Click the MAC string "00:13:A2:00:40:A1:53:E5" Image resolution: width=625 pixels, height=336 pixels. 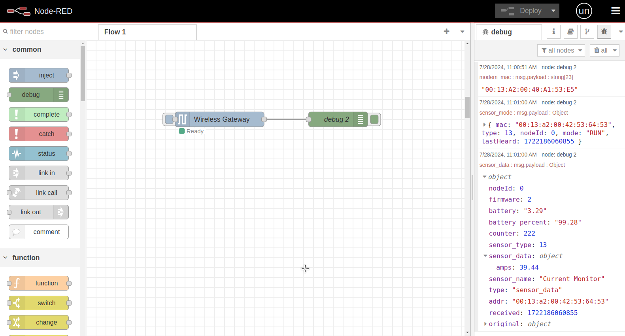pos(529,89)
